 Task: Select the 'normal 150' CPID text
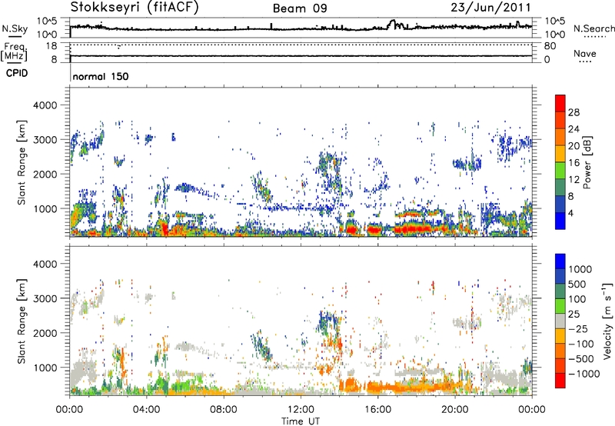[101, 76]
